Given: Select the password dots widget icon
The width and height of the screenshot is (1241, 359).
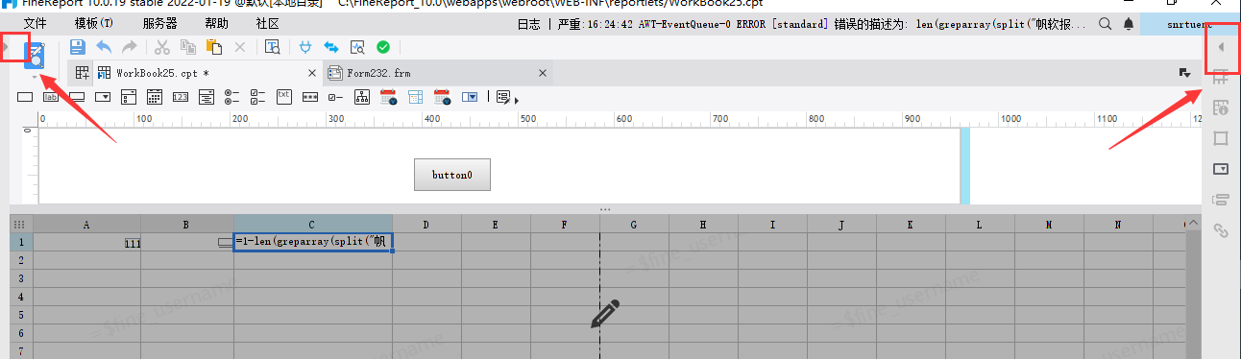Looking at the screenshot, I should coord(310,97).
